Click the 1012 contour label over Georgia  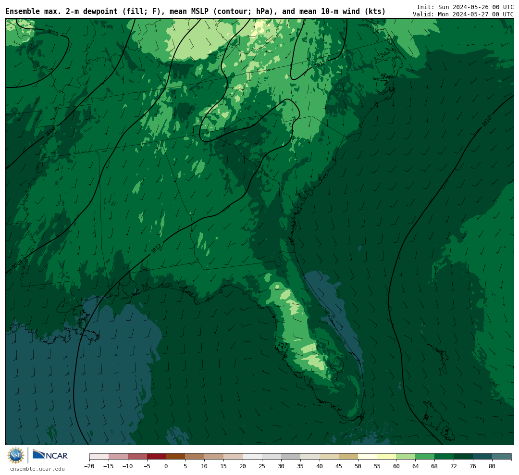click(x=156, y=249)
